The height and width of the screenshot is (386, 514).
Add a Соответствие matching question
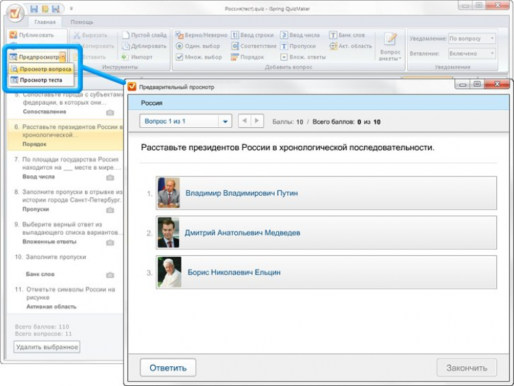coord(254,46)
